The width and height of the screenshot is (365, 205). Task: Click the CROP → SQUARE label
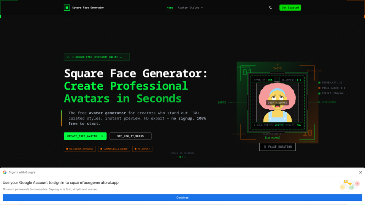coord(278,102)
